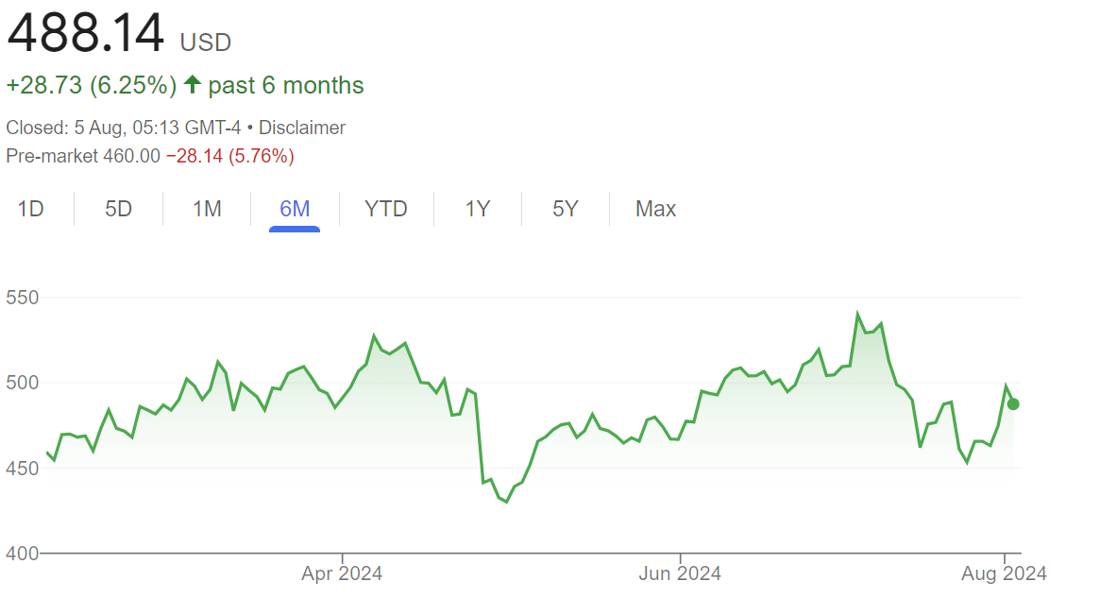Switch to the 5D range tab
1100x599 pixels.
118,209
